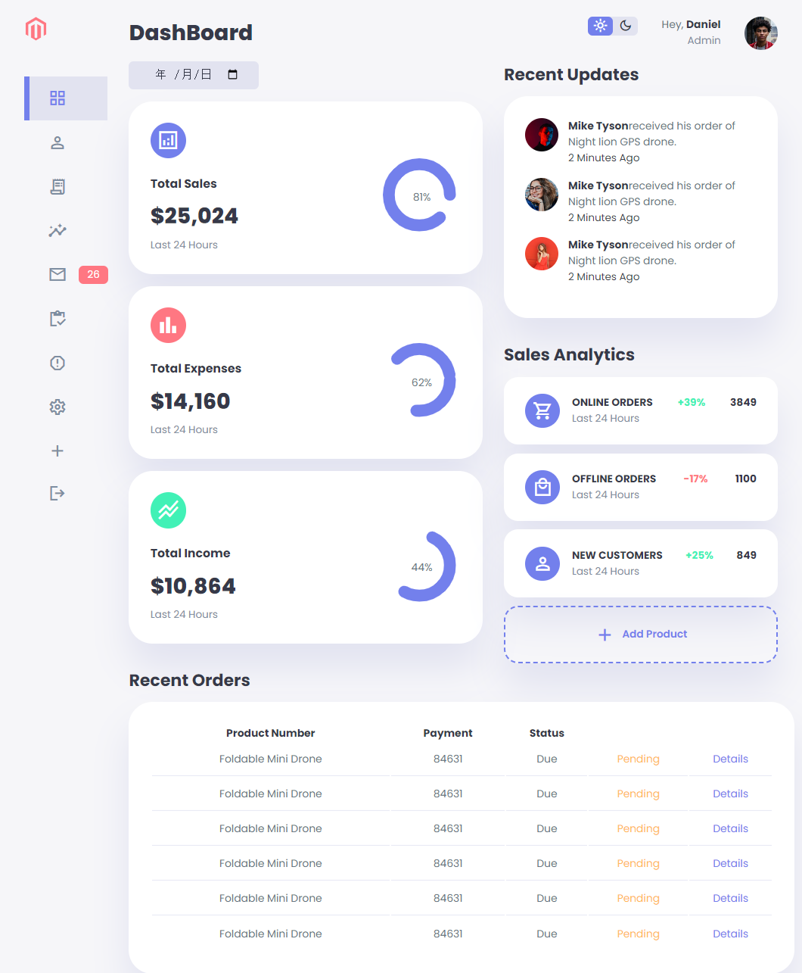Click the 849 new customers count
This screenshot has width=802, height=973.
pyautogui.click(x=747, y=555)
